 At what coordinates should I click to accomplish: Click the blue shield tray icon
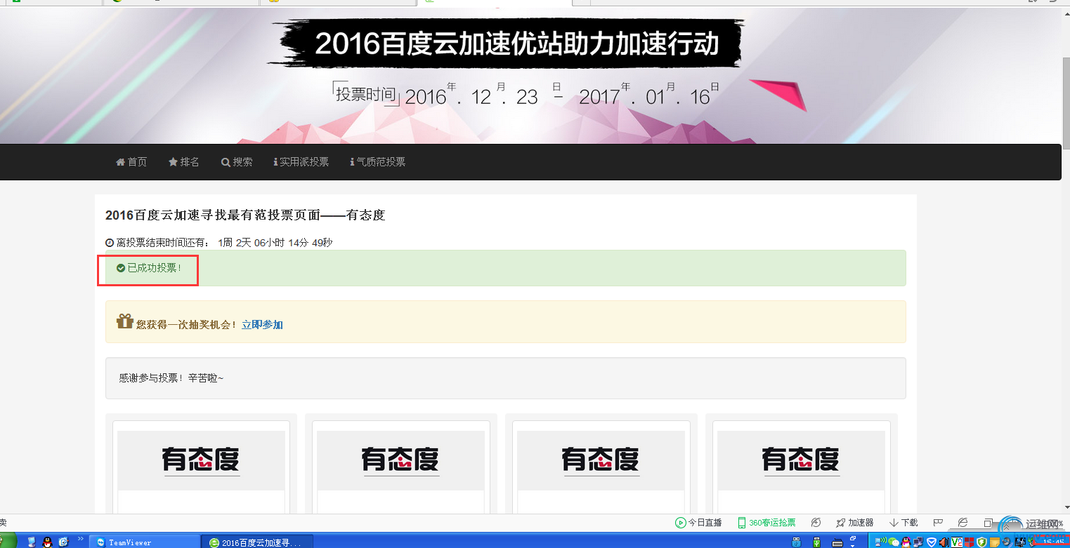[932, 542]
